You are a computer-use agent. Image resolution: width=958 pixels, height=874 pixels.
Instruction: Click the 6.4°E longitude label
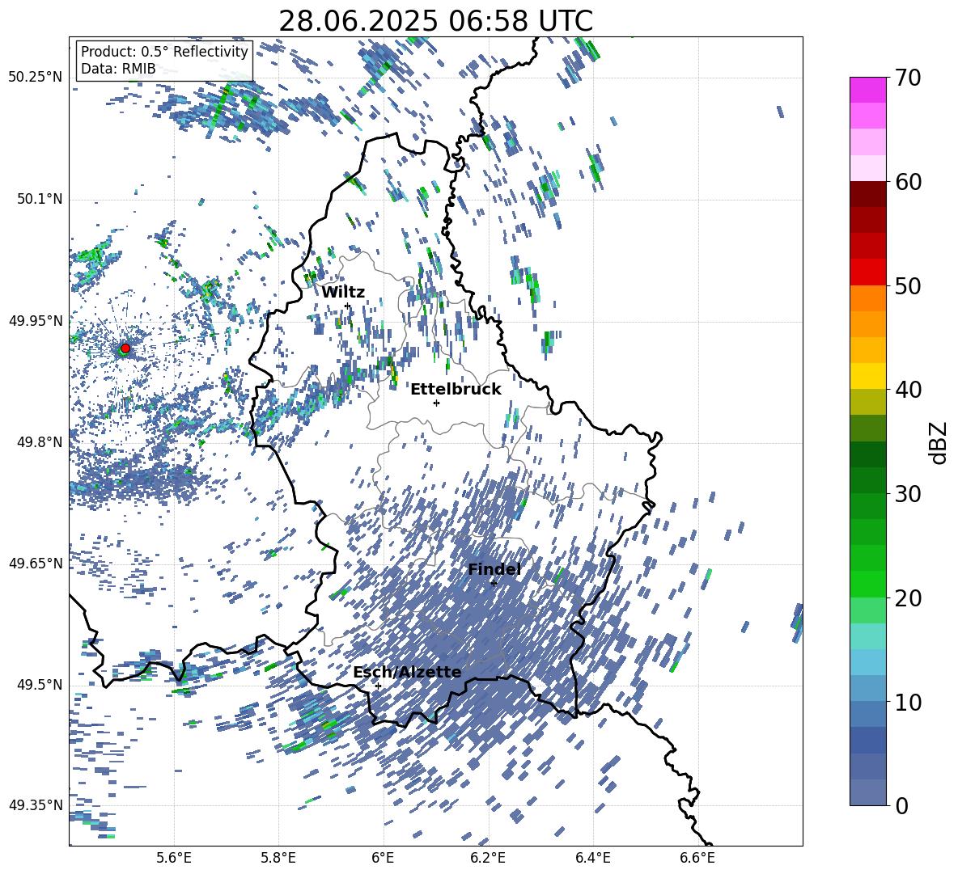pyautogui.click(x=592, y=858)
